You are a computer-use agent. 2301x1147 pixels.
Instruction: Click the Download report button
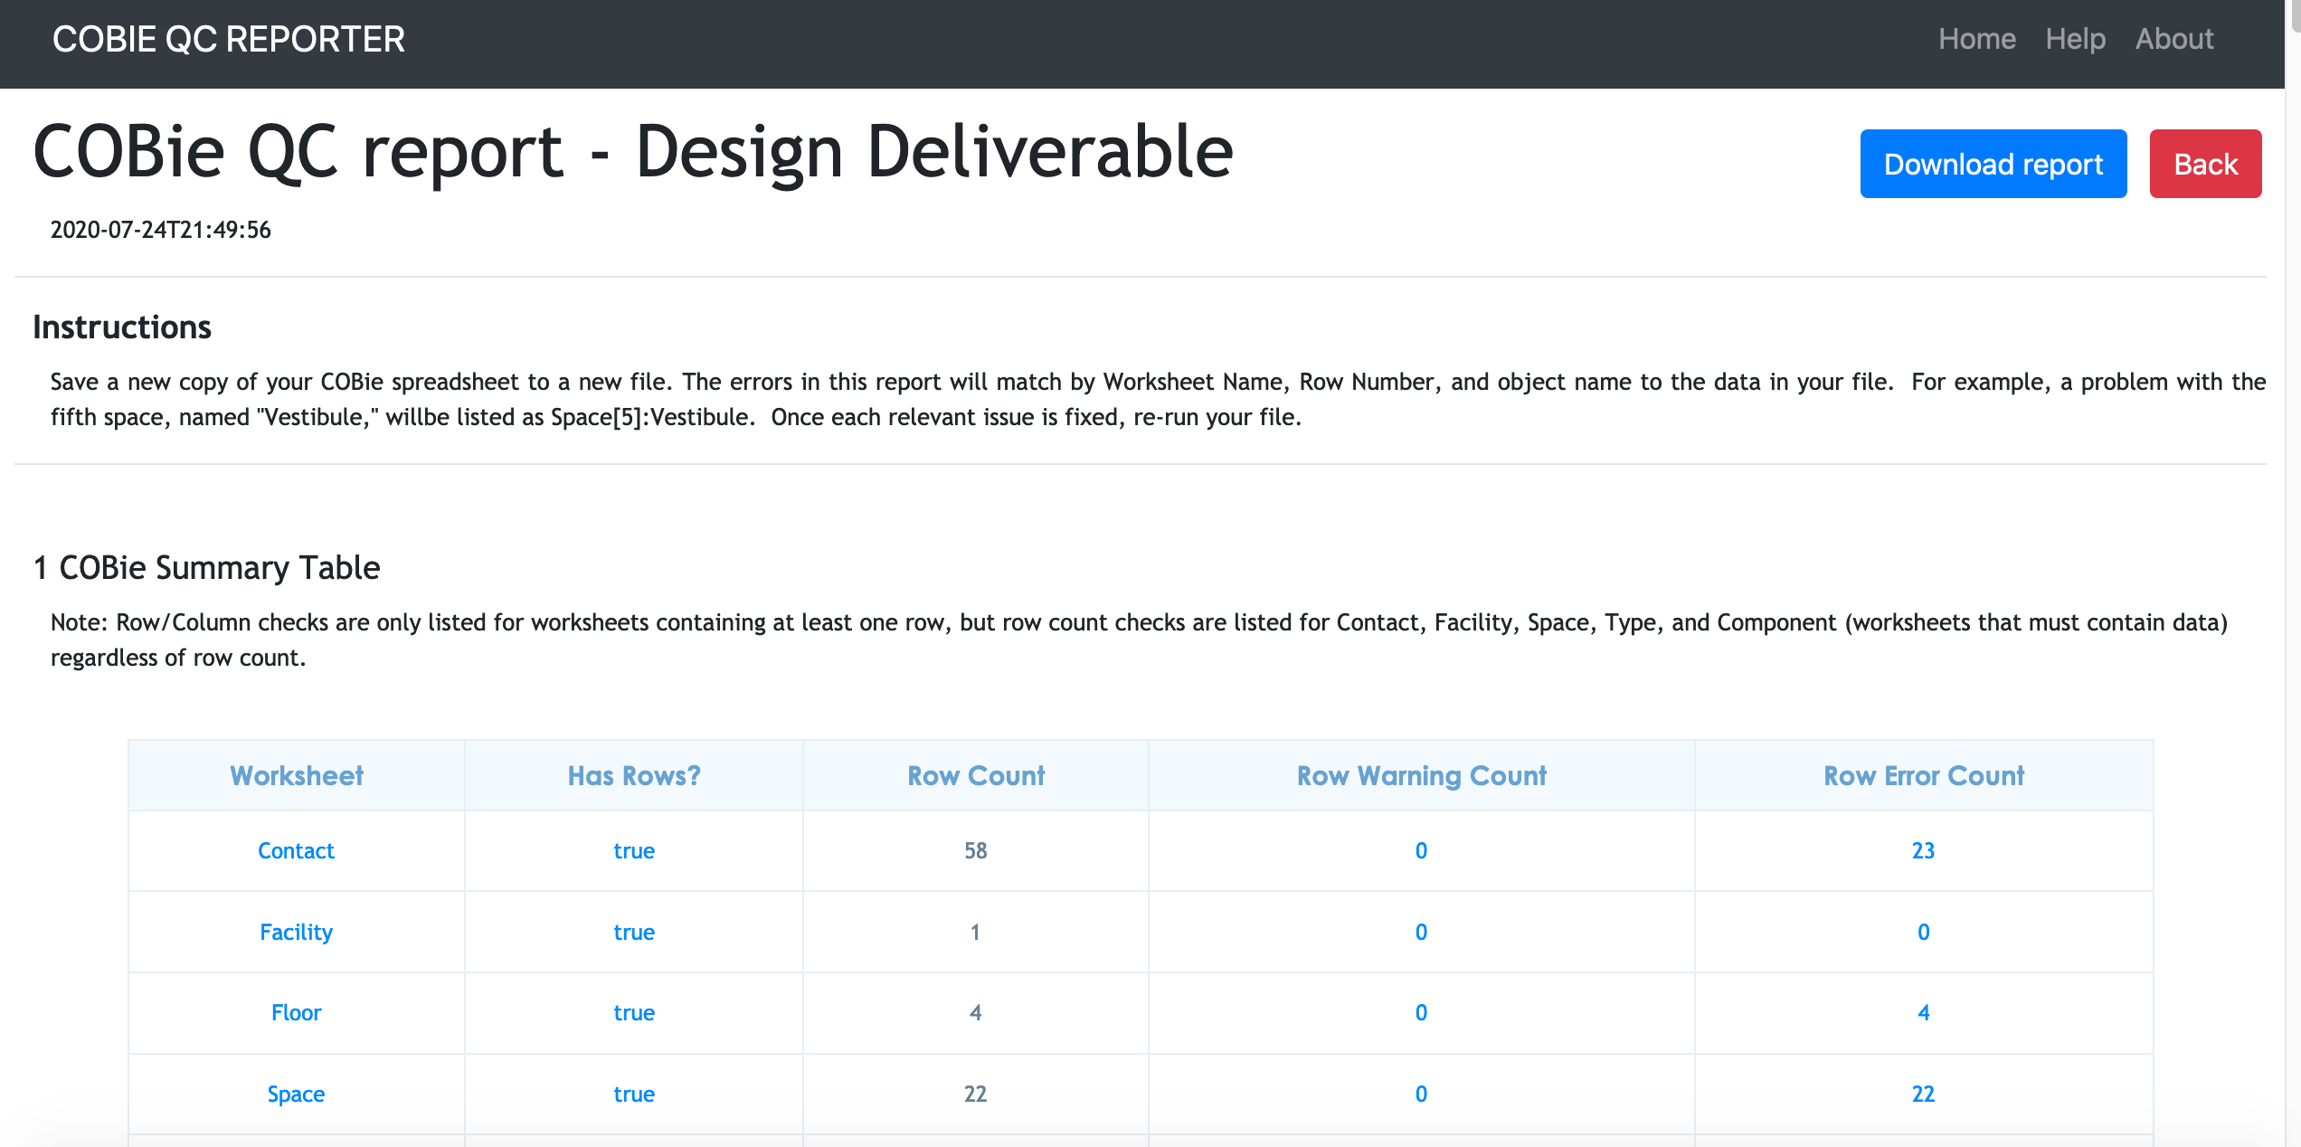[1993, 164]
